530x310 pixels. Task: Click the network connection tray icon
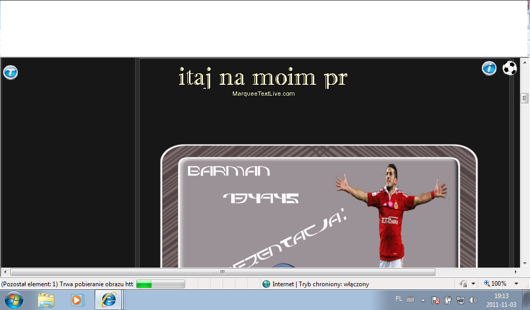pyautogui.click(x=460, y=300)
